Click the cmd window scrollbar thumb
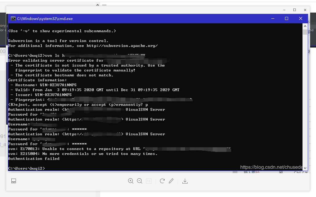The height and width of the screenshot is (197, 316). tap(305, 31)
